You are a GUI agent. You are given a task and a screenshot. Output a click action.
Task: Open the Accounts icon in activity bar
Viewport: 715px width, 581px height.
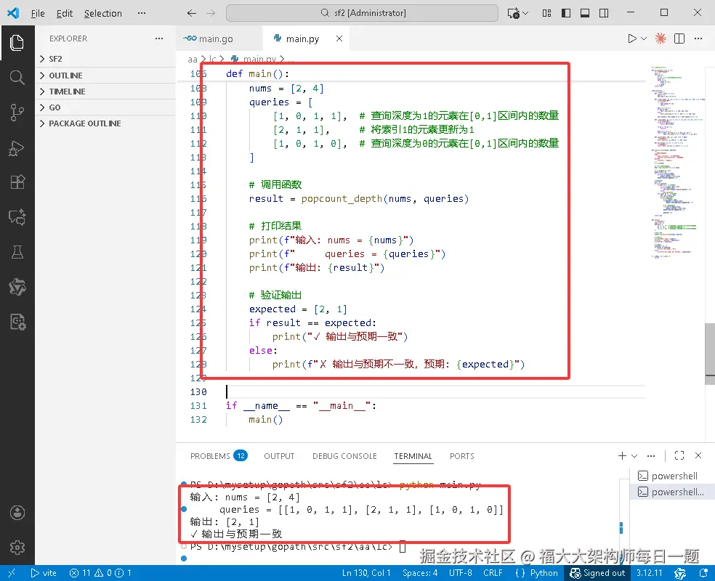(x=17, y=513)
